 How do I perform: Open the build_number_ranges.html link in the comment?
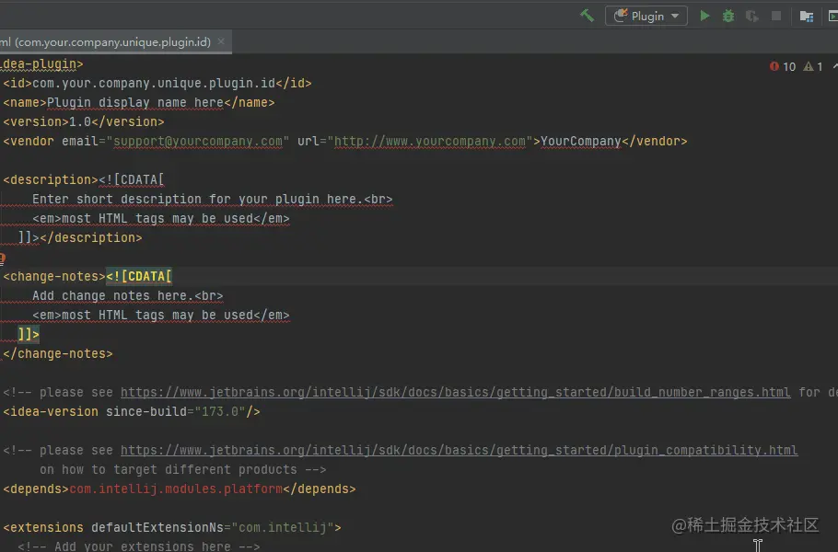[x=455, y=392]
